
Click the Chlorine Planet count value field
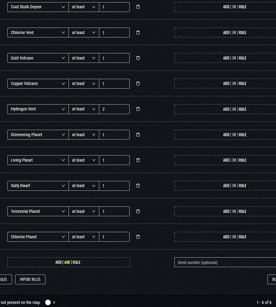point(114,237)
